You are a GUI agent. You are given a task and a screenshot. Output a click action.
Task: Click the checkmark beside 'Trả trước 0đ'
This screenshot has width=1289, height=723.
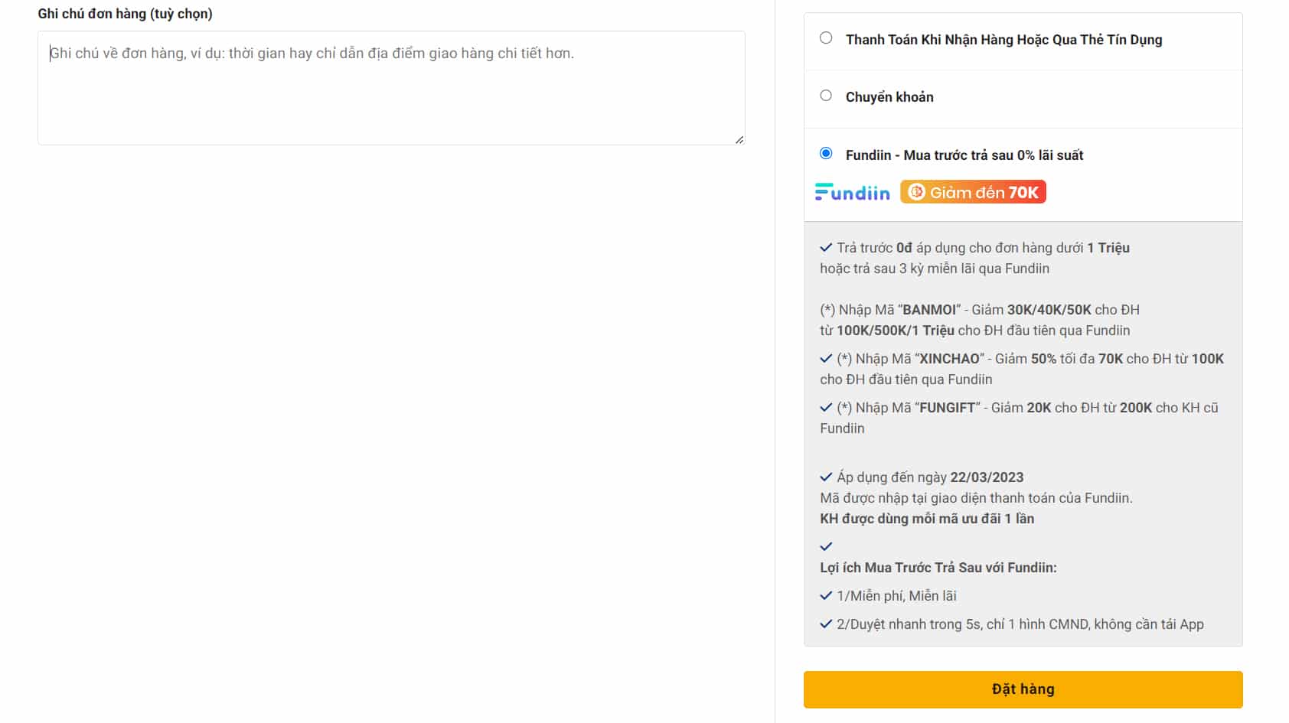826,248
